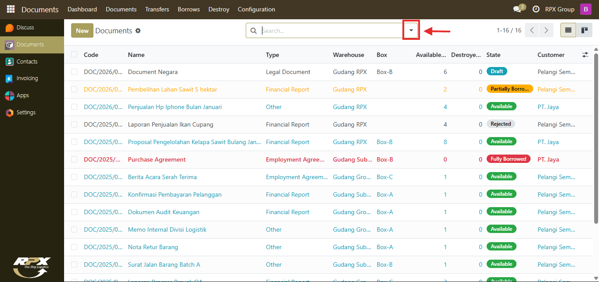Click the search magnifier icon
This screenshot has width=599, height=282.
253,31
